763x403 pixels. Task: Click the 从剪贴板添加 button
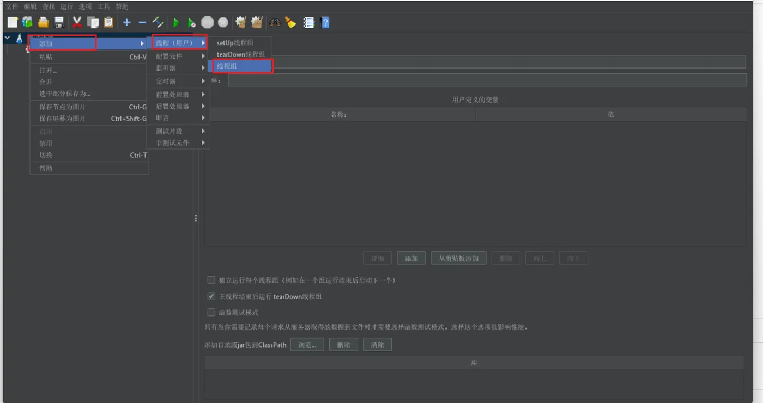point(459,258)
